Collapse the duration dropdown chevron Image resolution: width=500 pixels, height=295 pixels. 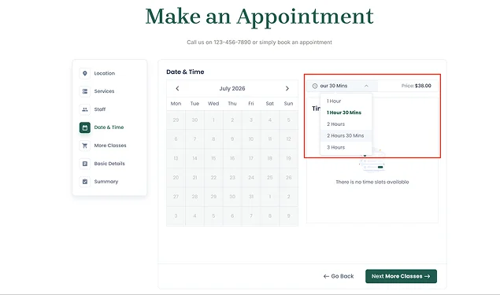pos(366,86)
